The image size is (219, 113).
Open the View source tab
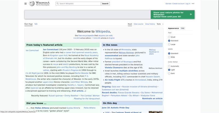point(139,24)
